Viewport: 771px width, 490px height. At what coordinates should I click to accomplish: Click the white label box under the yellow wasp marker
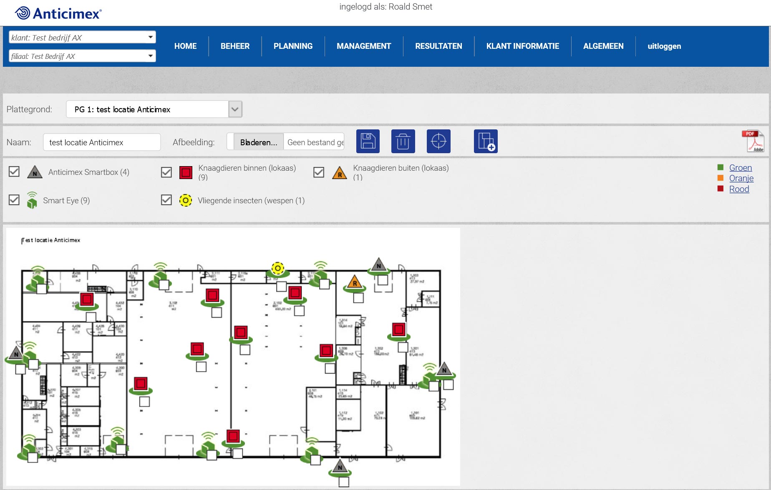click(x=282, y=286)
